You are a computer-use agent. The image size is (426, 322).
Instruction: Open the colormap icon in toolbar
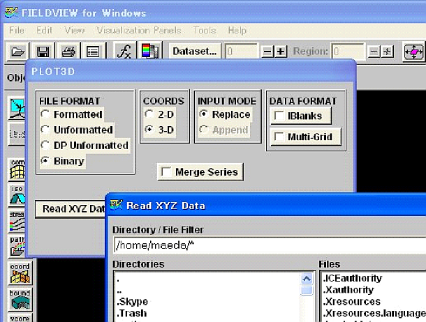(x=149, y=52)
